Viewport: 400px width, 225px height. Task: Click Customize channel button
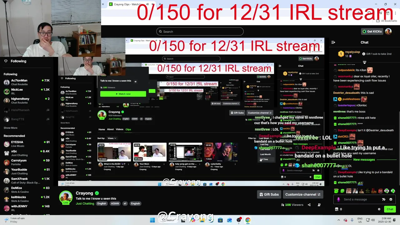(x=303, y=194)
